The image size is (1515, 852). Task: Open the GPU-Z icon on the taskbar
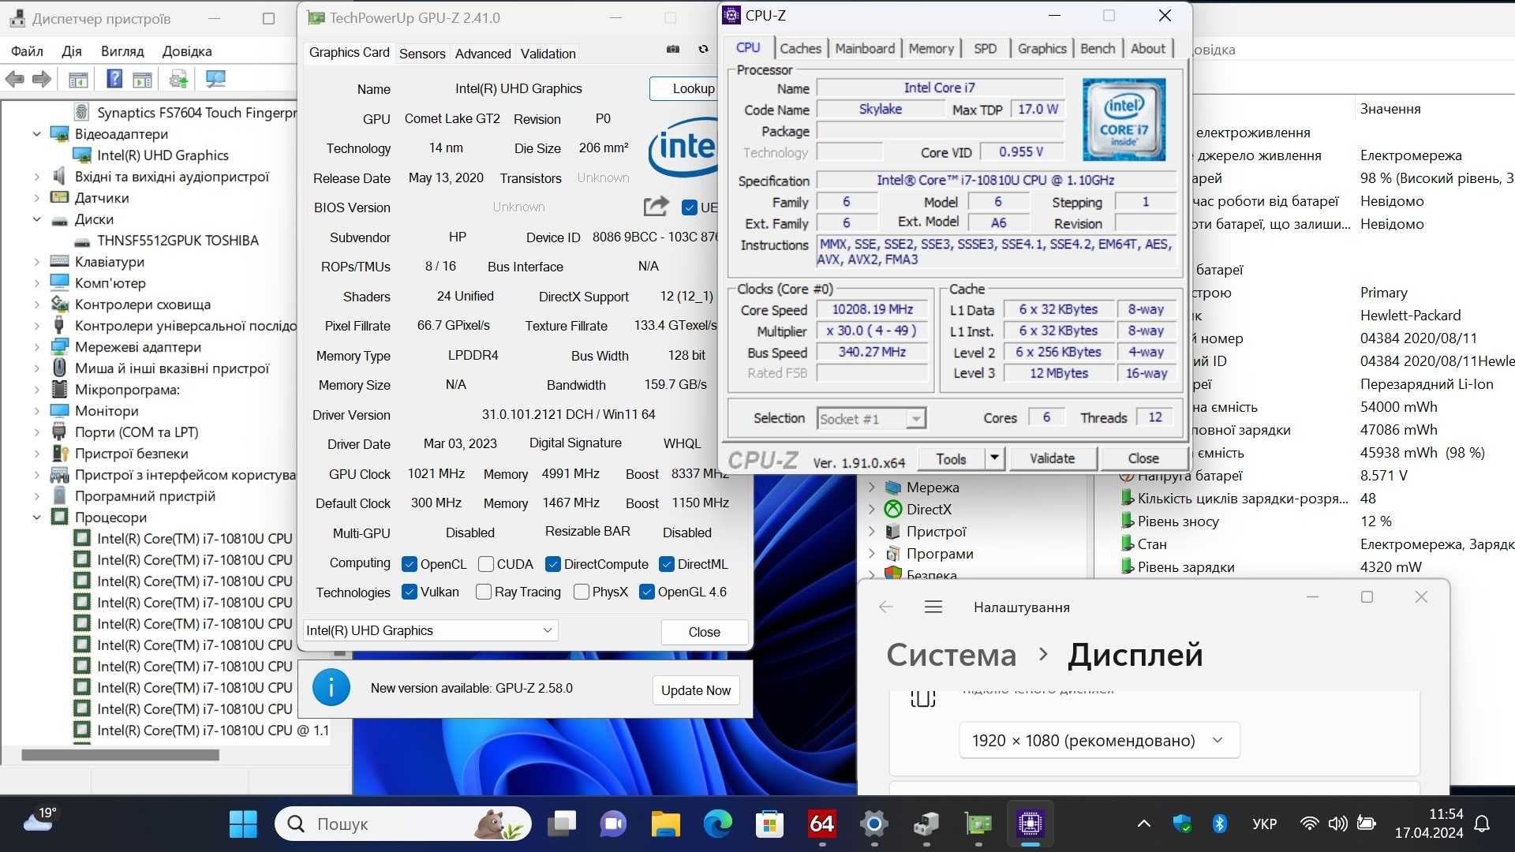978,824
